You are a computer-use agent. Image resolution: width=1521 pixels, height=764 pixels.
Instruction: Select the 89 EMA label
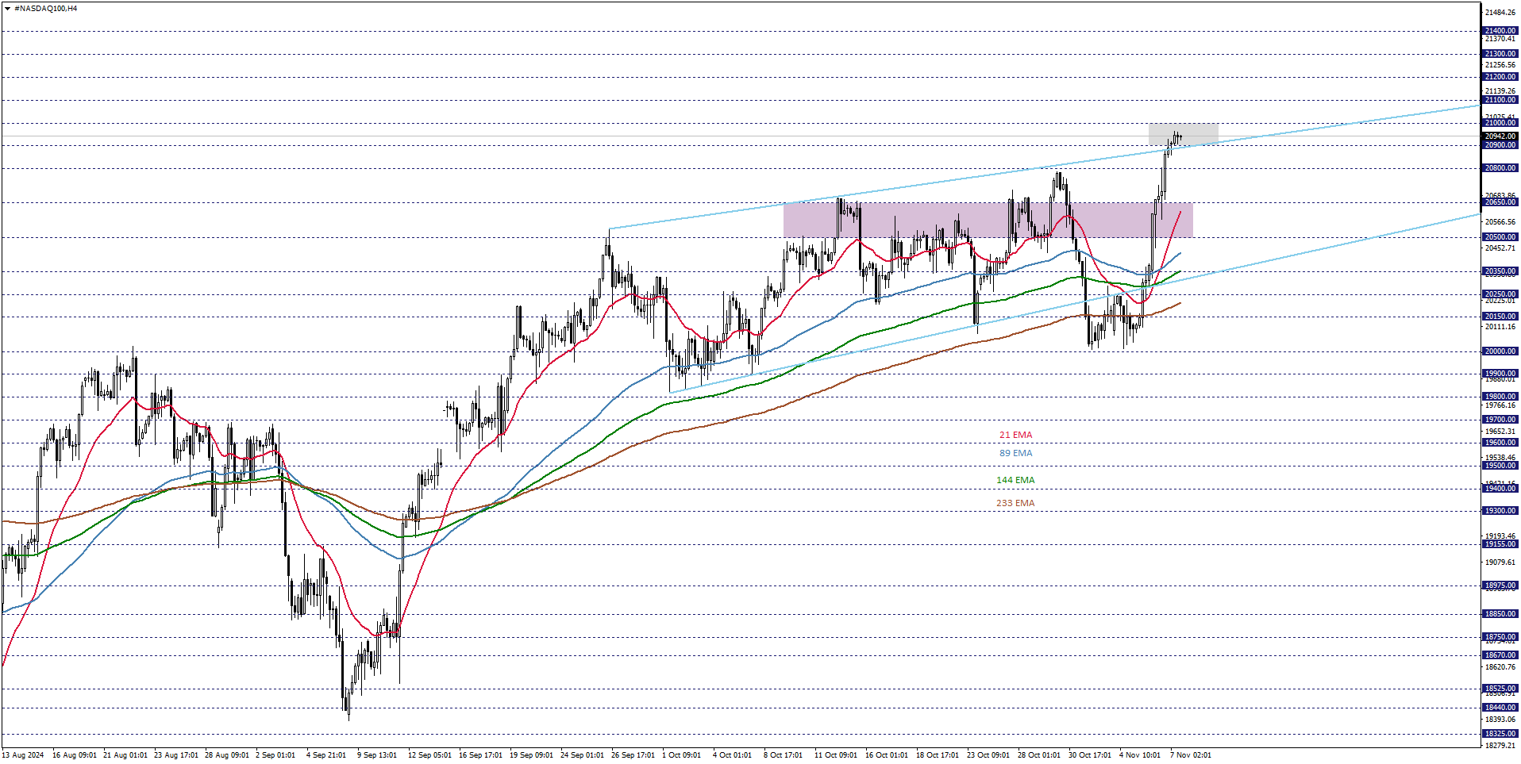coord(1015,453)
